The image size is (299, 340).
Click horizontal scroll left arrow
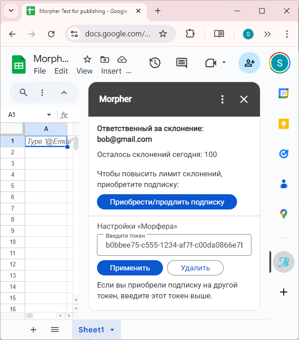tap(60, 315)
